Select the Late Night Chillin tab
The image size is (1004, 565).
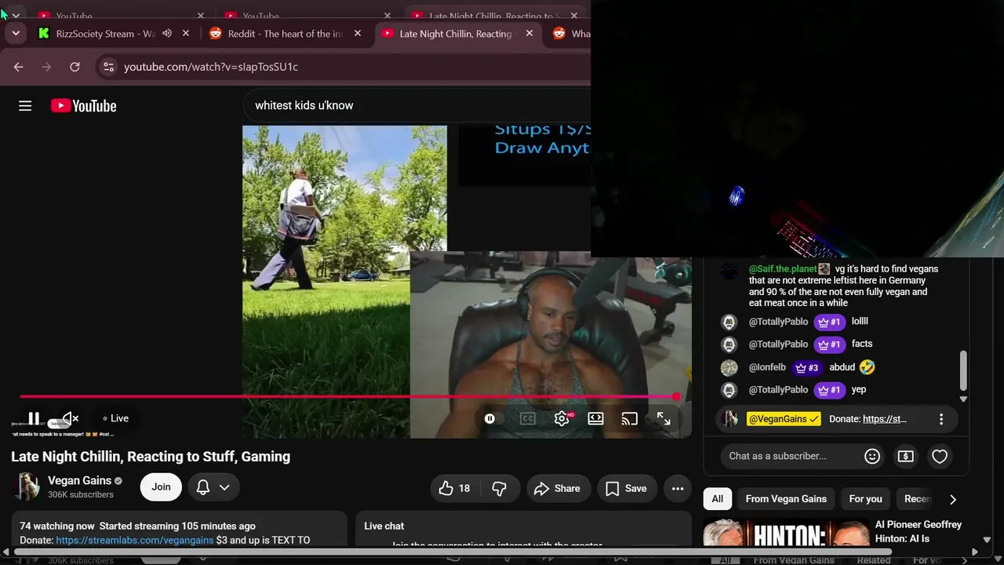(x=456, y=34)
